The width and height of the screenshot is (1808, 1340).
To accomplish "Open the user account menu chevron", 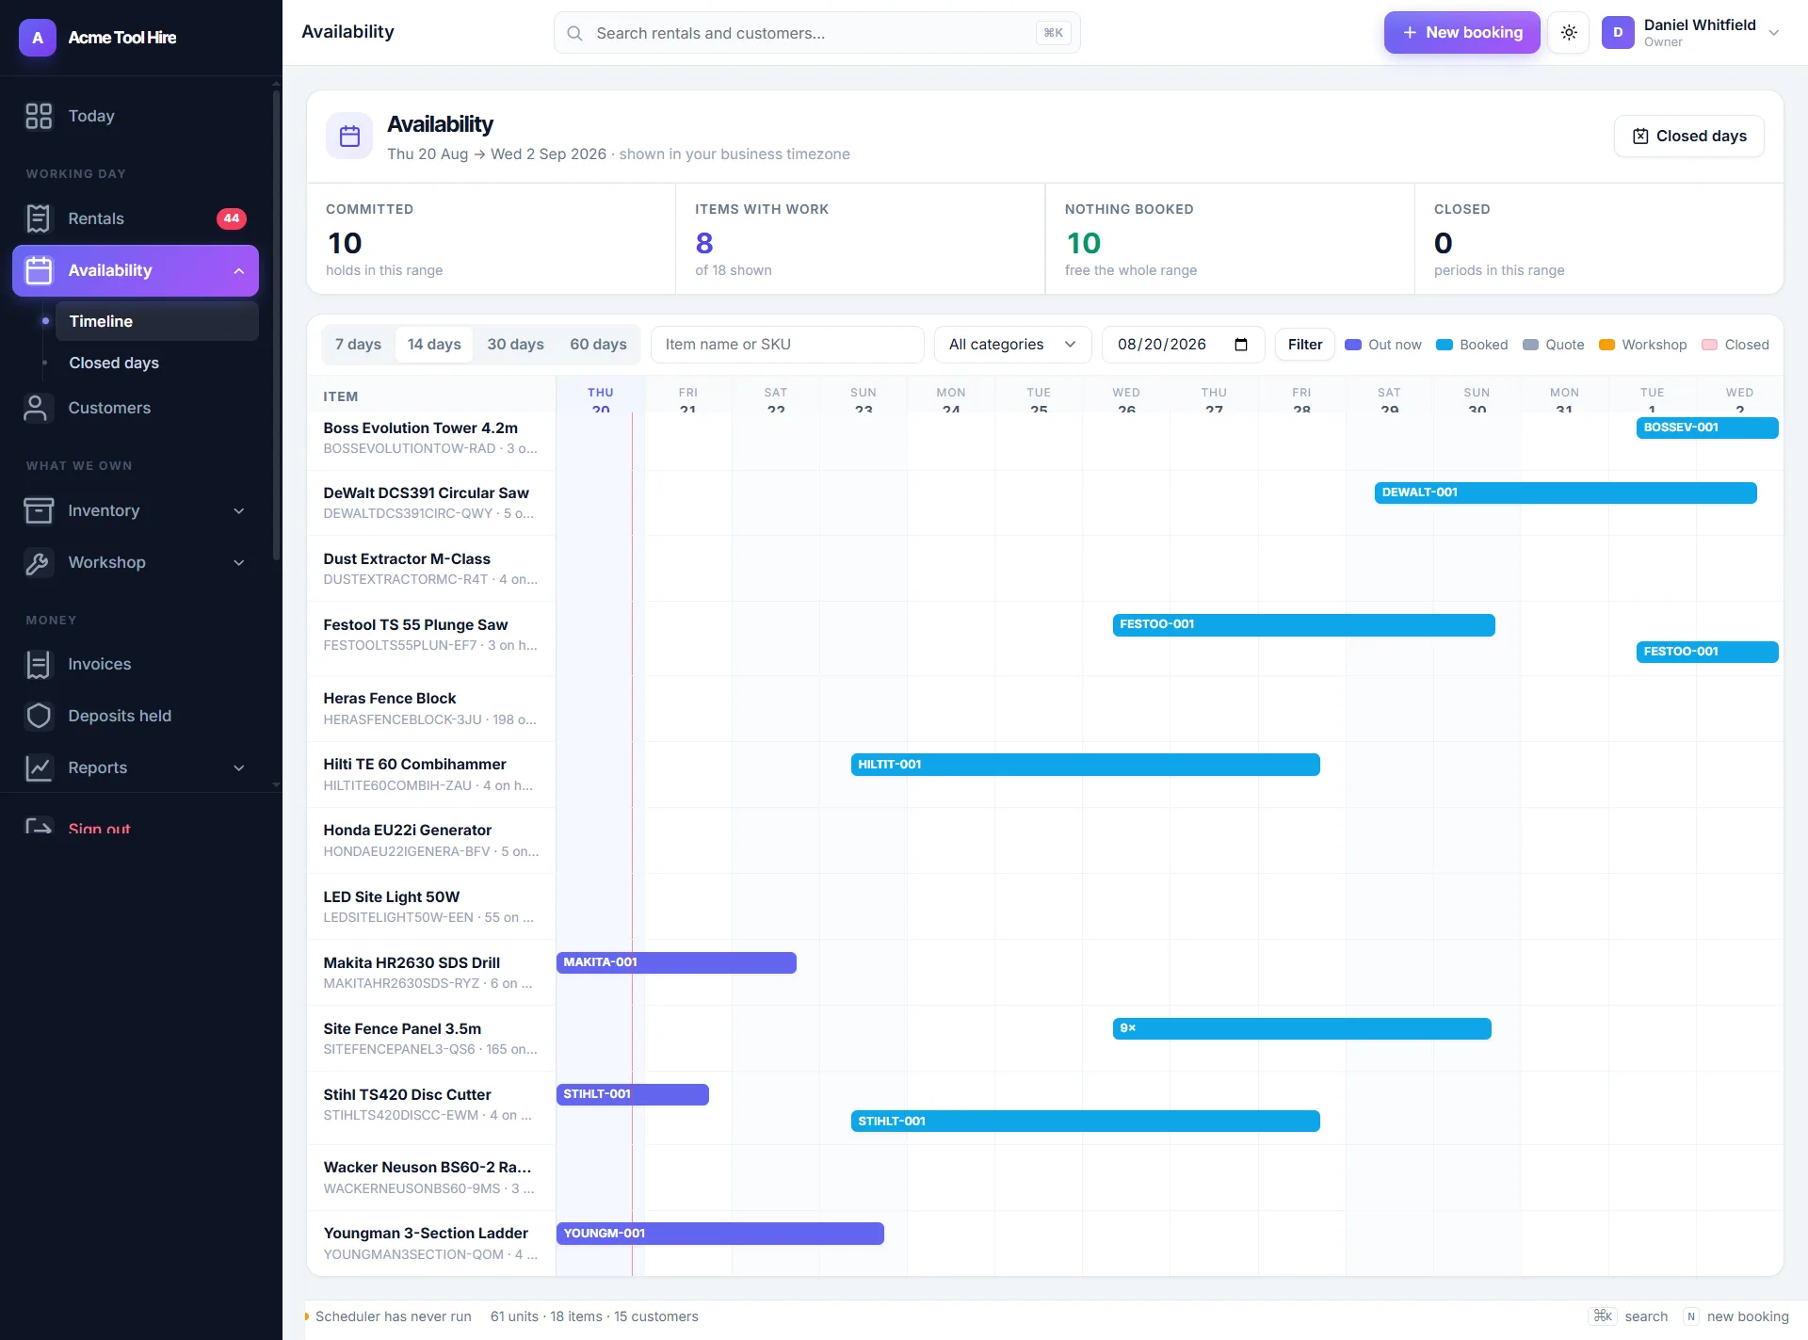I will [x=1773, y=33].
